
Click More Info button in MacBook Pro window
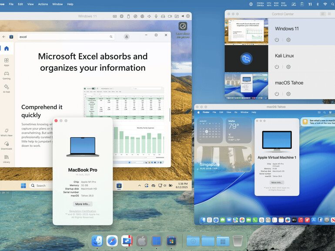(x=83, y=204)
